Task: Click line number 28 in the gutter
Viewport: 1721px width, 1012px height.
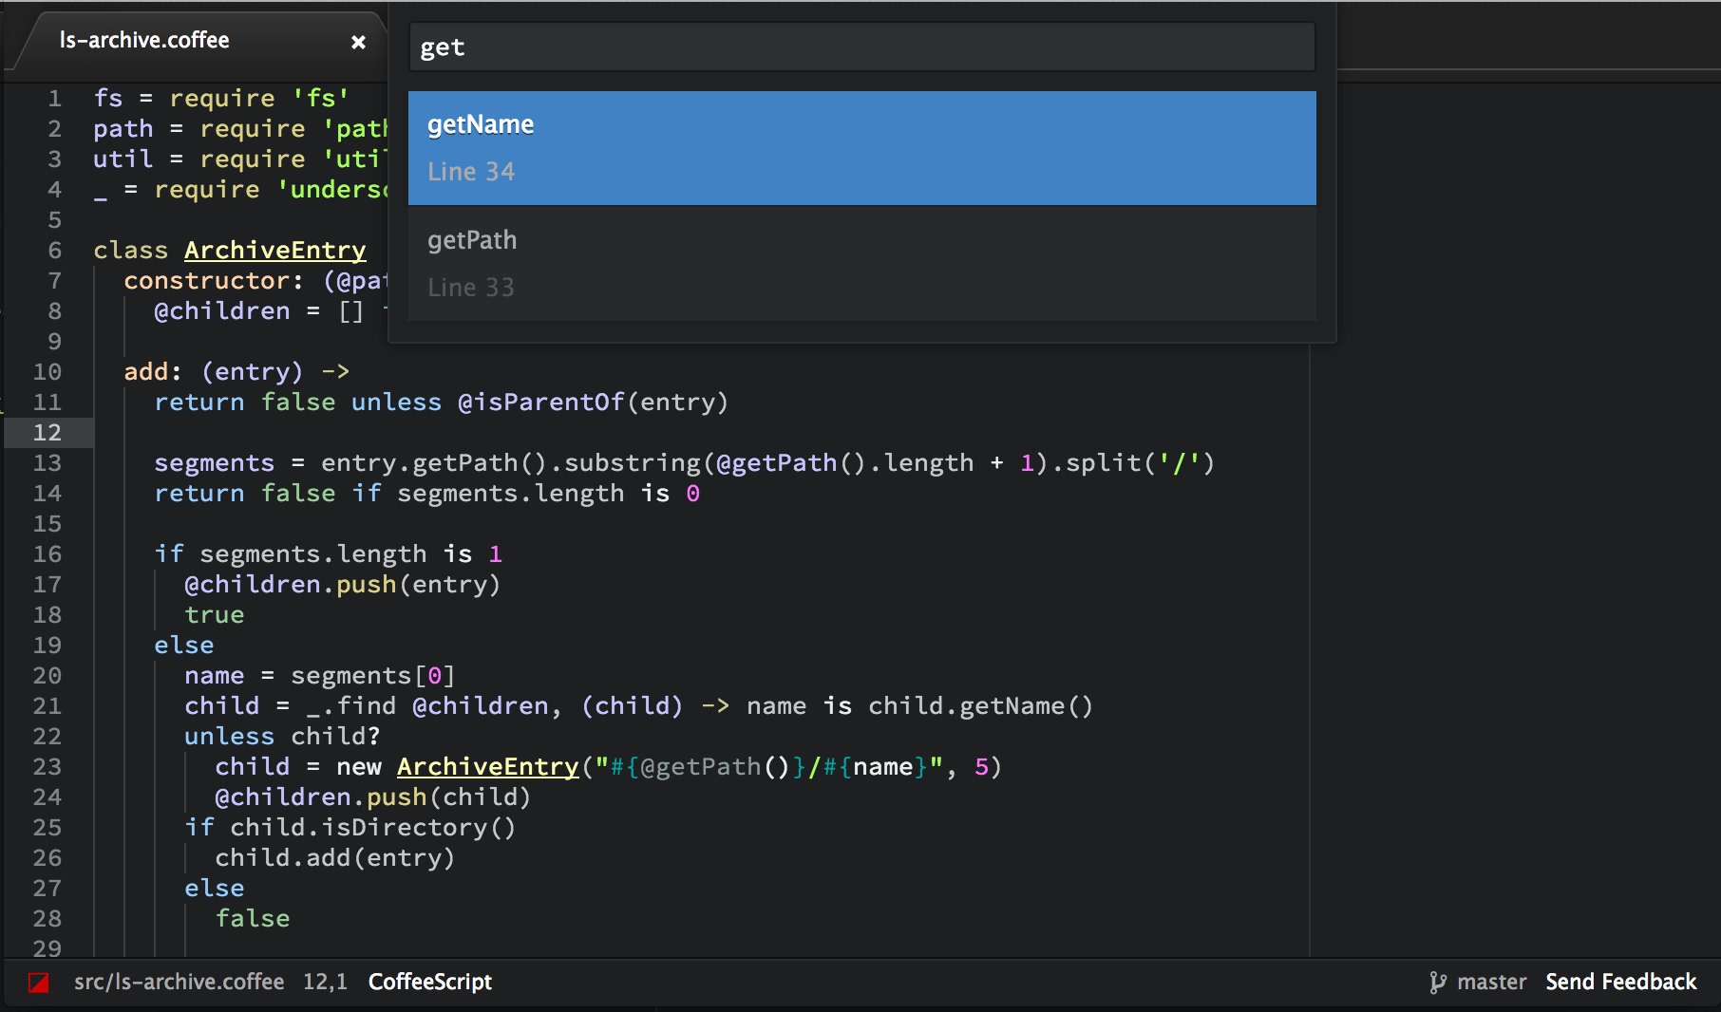Action: (x=47, y=919)
